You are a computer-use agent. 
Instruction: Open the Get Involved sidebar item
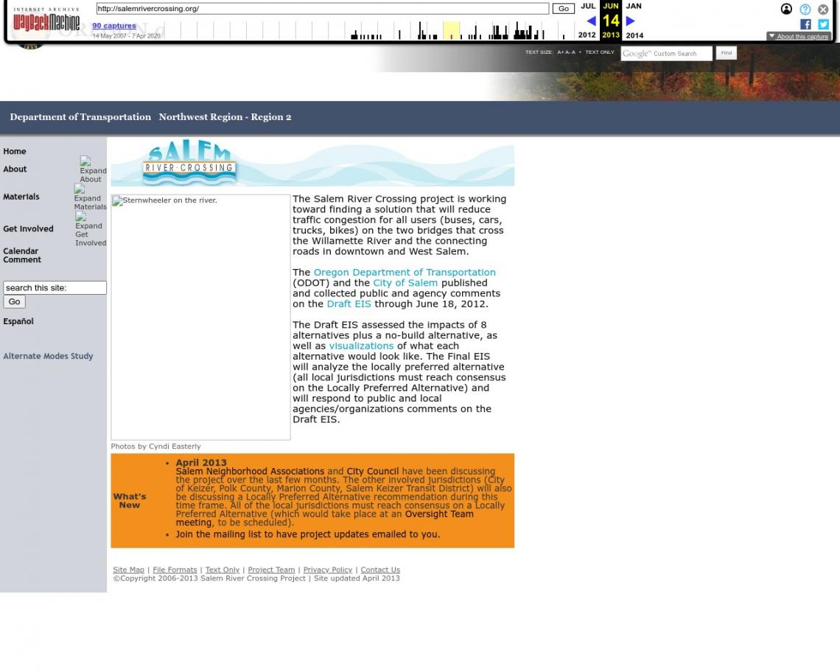[x=28, y=229]
